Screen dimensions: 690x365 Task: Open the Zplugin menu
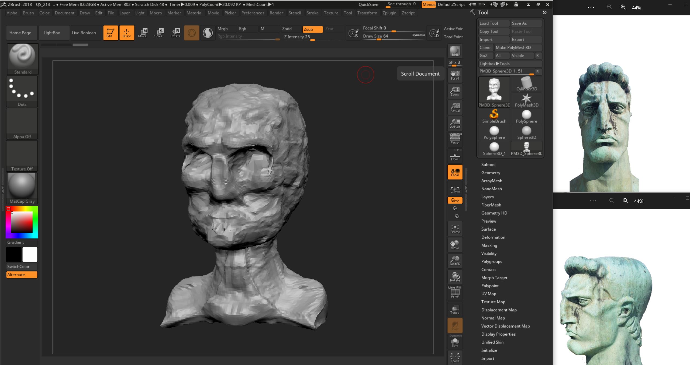click(389, 13)
